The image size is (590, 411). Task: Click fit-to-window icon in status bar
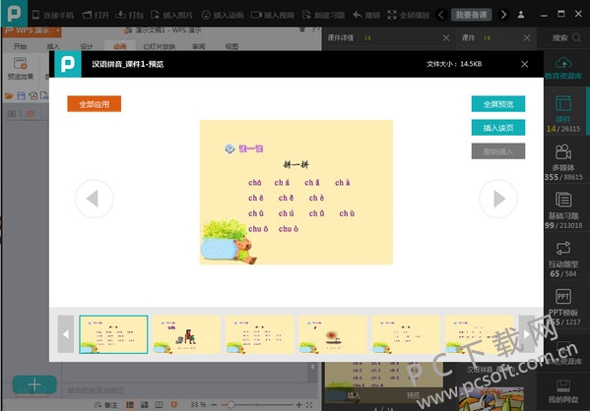click(x=309, y=405)
